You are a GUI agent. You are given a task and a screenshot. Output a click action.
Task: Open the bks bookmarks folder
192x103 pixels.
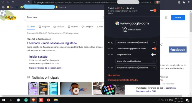click(x=10, y=7)
